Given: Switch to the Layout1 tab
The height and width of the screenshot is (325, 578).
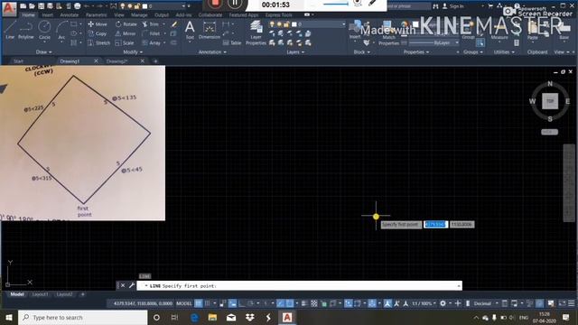Looking at the screenshot, I should pyautogui.click(x=40, y=294).
